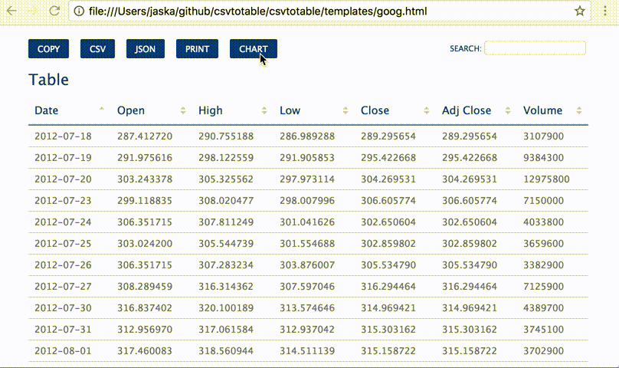The width and height of the screenshot is (619, 368).
Task: Click High value 305.325562
Action: point(226,179)
